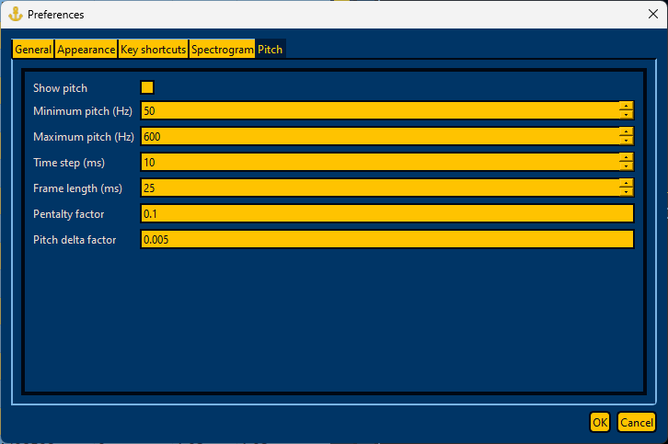Focus the Pitch delta factor field
668x444 pixels.
386,240
